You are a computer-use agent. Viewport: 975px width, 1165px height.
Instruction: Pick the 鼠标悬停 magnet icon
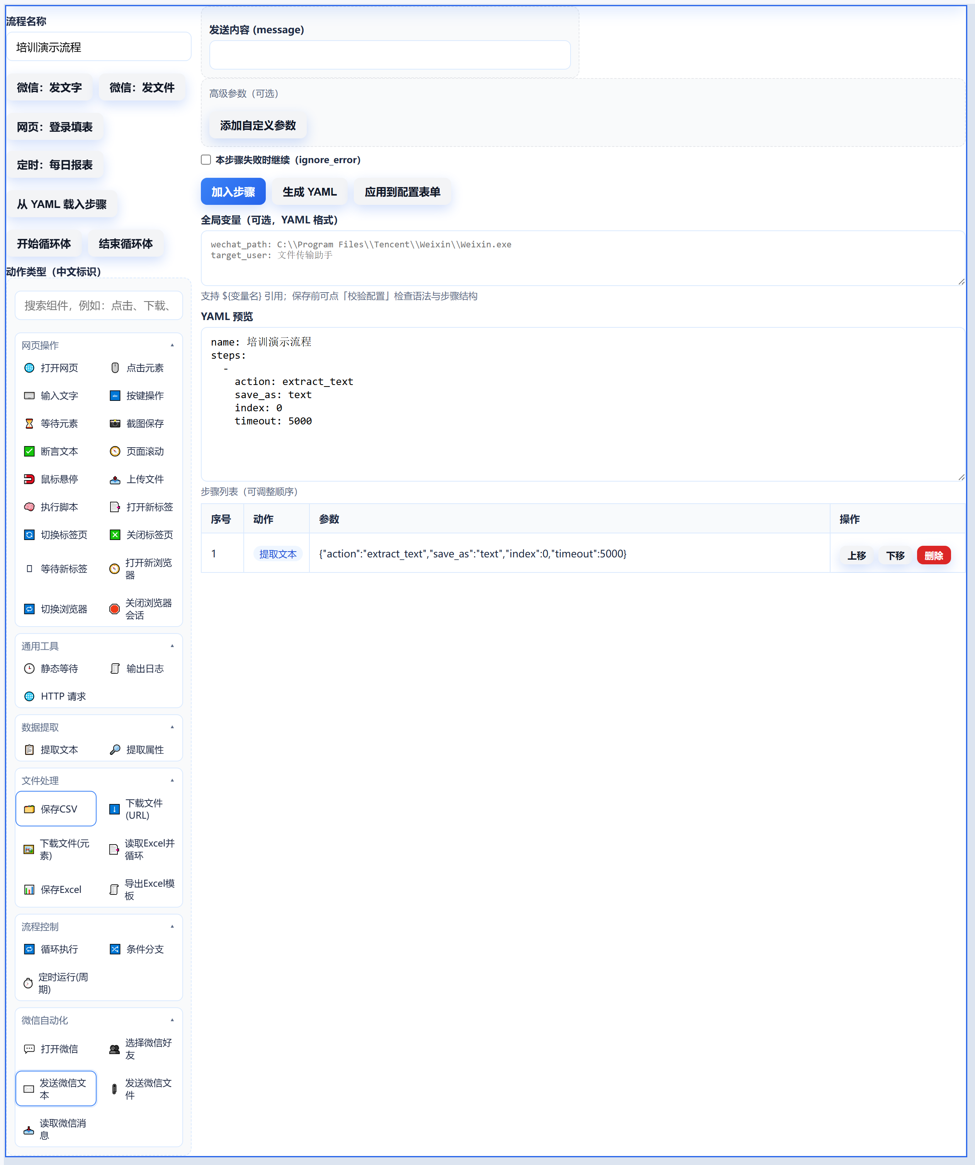click(x=29, y=479)
